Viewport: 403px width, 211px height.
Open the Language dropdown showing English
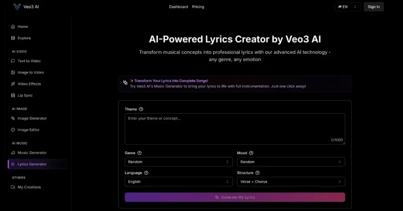(x=179, y=182)
